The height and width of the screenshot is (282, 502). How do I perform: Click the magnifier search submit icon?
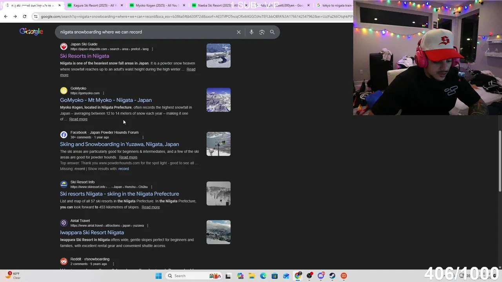pos(272,32)
